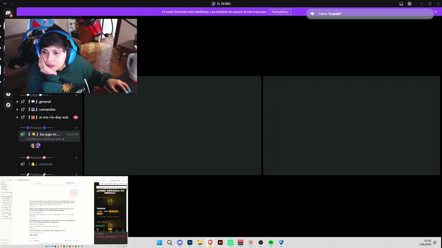Create a channel in Privadas category

pos(76,128)
